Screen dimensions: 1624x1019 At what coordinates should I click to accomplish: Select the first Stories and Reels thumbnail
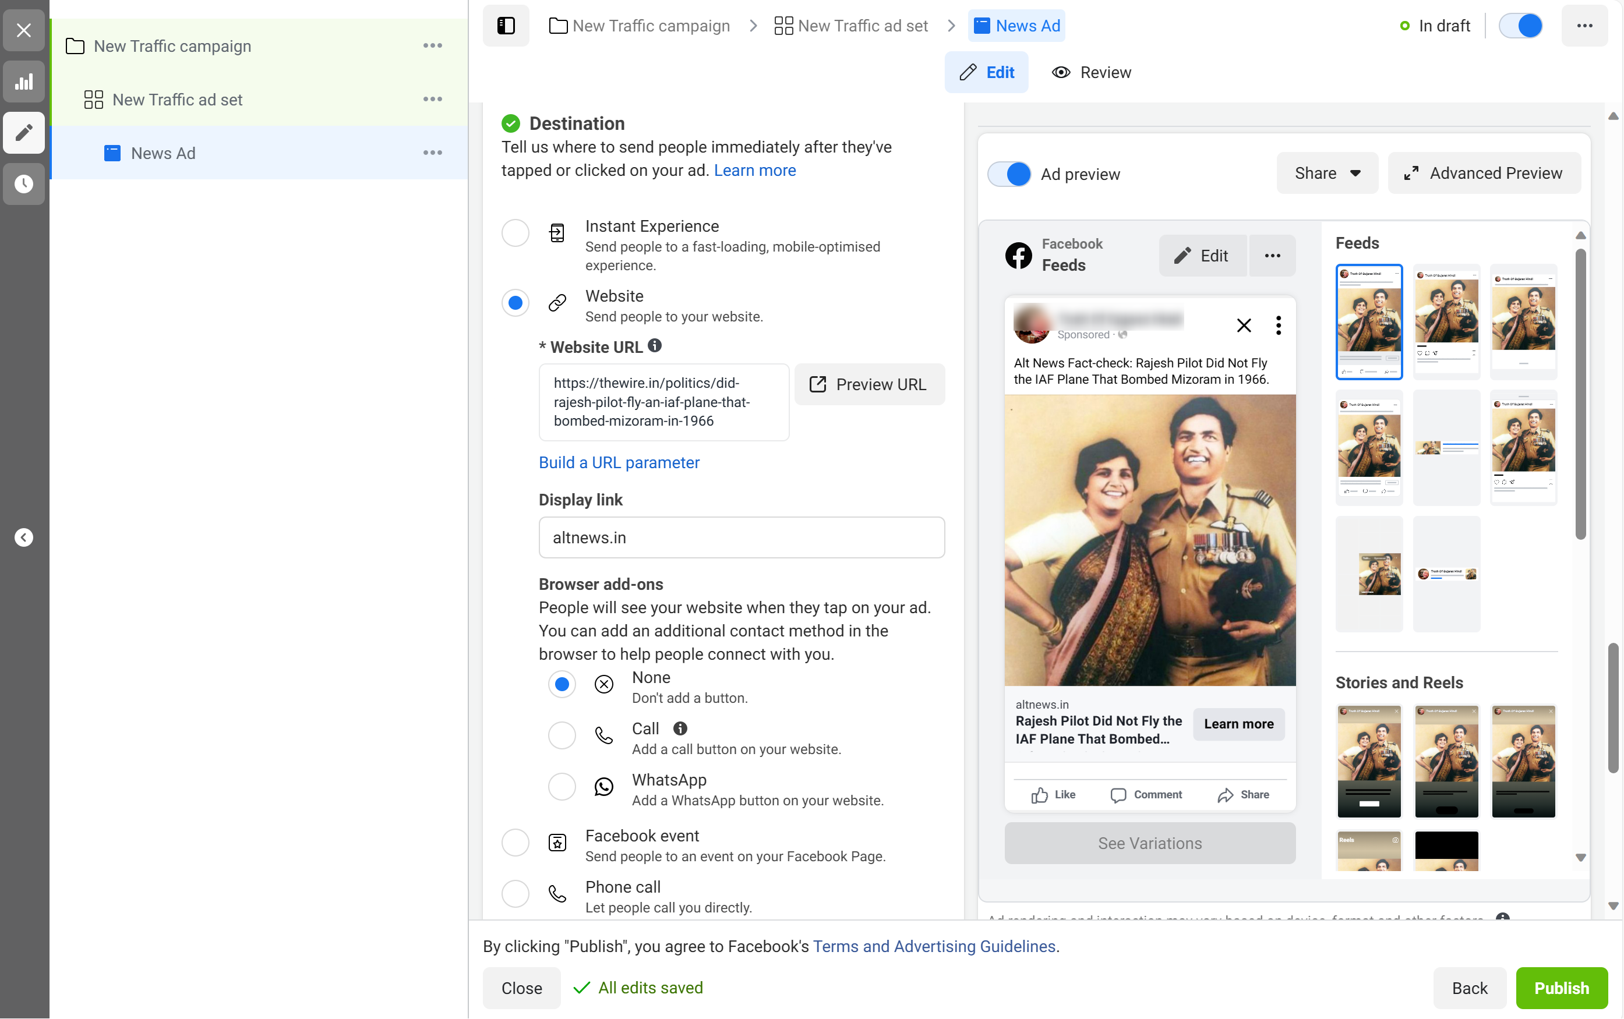click(x=1369, y=761)
